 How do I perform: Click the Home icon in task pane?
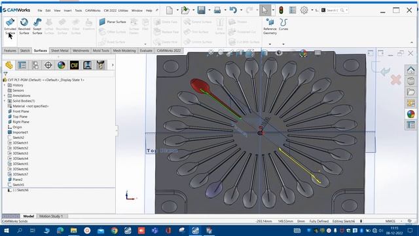click(x=410, y=70)
